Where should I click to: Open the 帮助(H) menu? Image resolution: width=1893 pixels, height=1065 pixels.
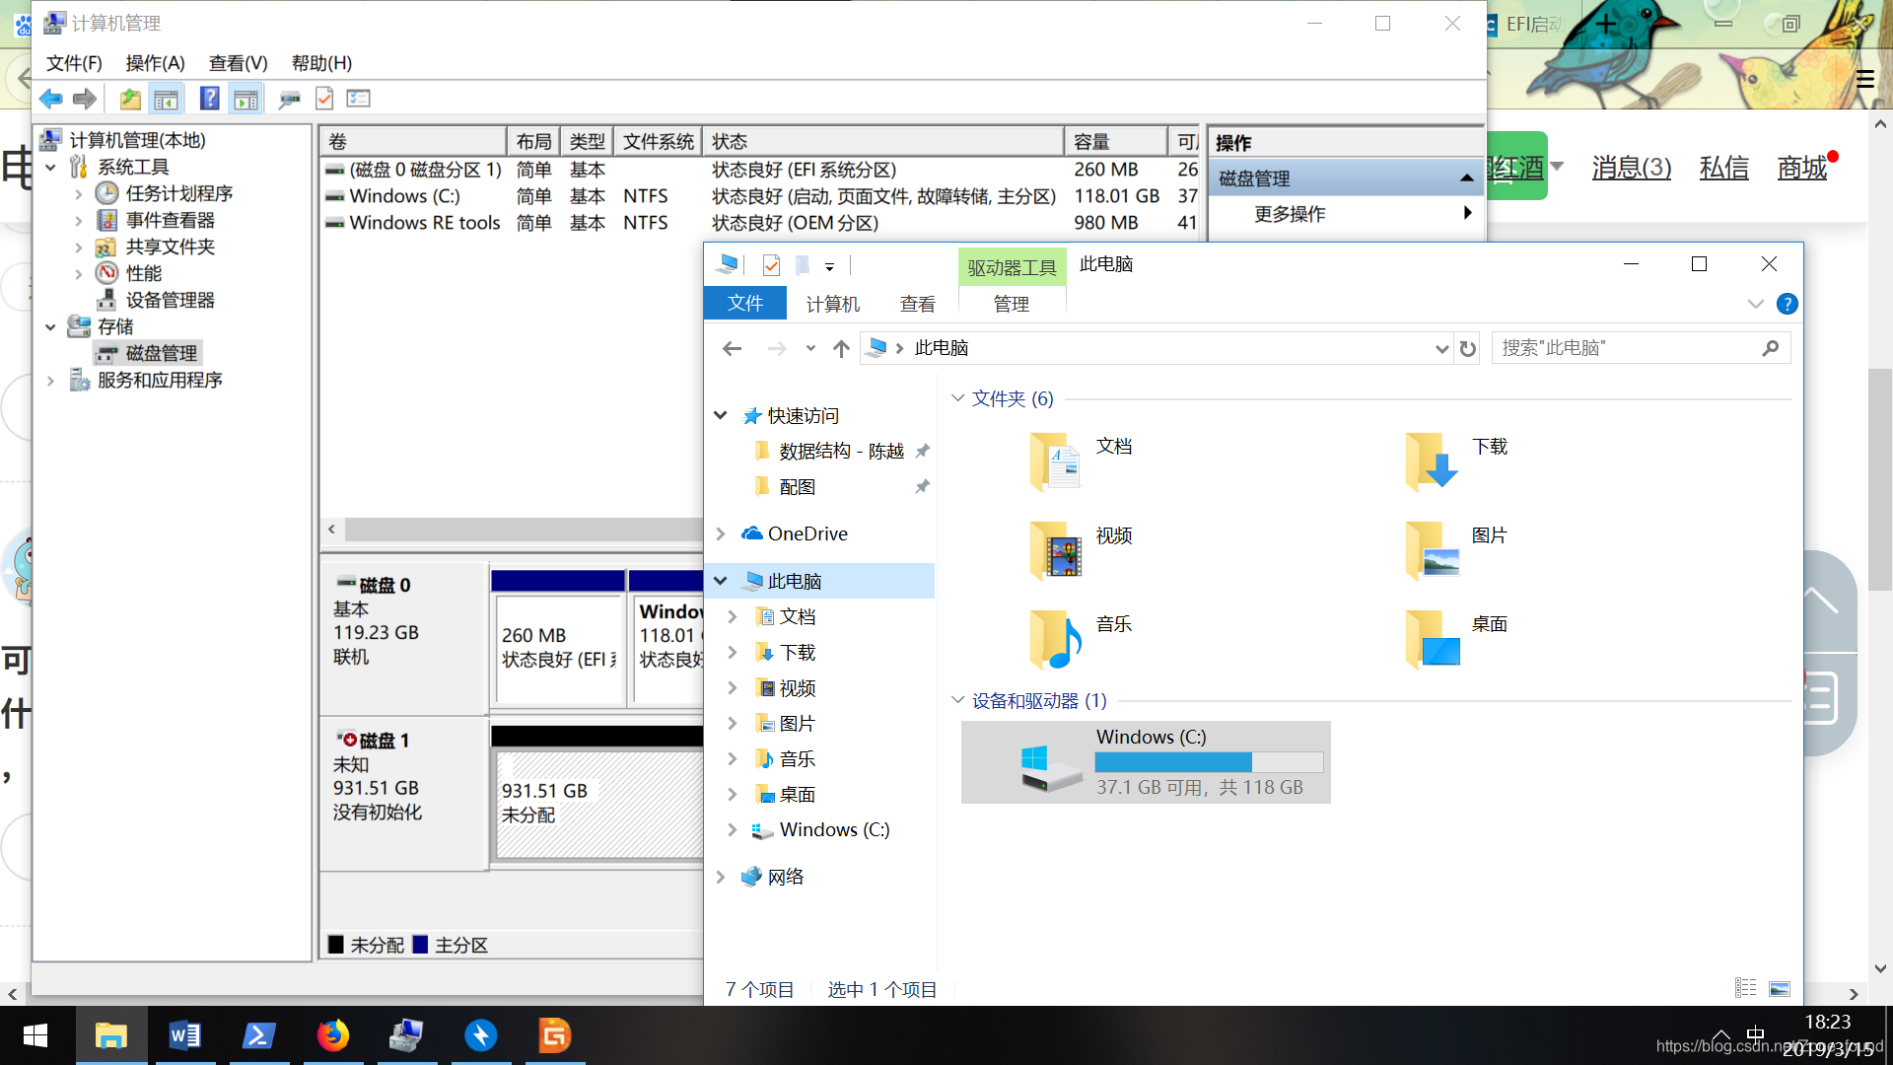coord(321,63)
